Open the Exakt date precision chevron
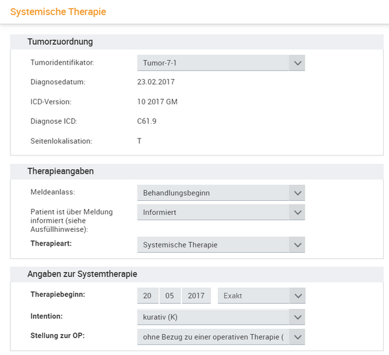 298,295
